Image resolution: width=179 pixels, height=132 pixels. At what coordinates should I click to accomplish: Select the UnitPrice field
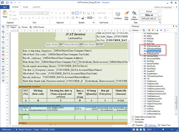(x=150, y=109)
